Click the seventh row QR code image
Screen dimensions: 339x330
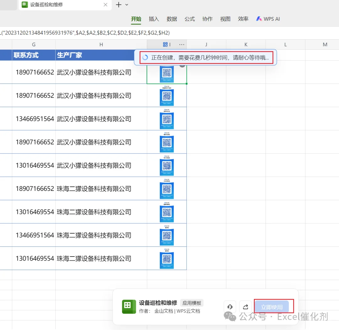coord(167,212)
